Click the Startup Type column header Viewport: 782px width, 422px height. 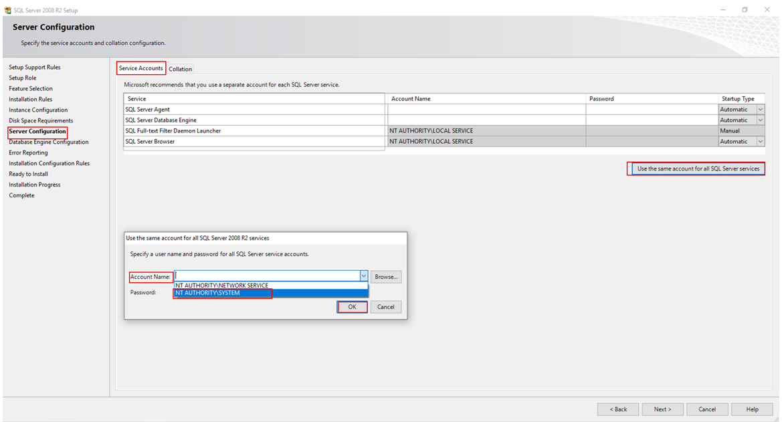coord(741,99)
